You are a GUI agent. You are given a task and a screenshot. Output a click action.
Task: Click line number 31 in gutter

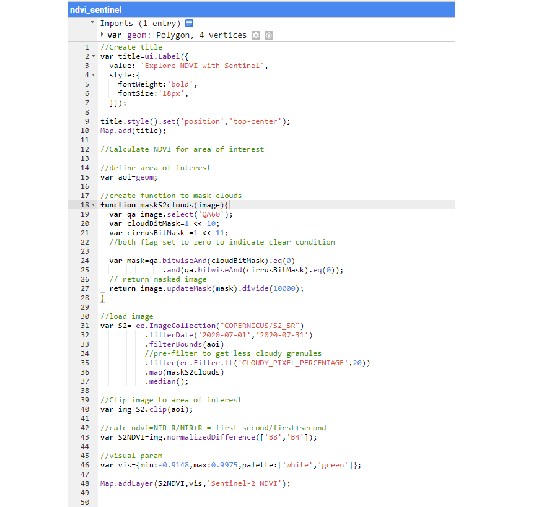point(84,326)
